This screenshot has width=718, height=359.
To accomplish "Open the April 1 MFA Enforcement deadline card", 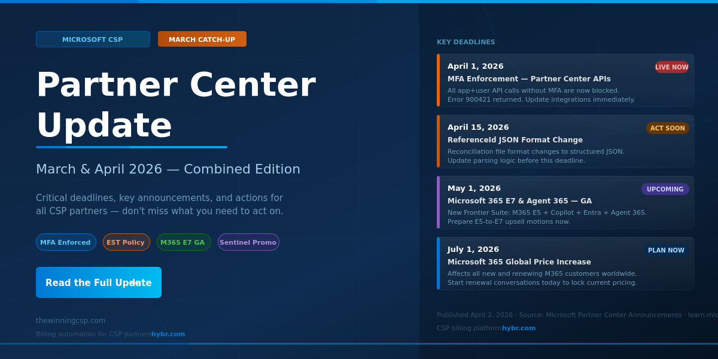I will (x=565, y=80).
